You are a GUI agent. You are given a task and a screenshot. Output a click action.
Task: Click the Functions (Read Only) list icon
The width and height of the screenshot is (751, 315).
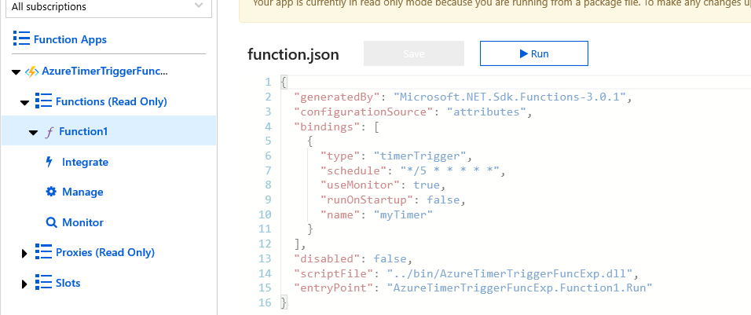[43, 101]
